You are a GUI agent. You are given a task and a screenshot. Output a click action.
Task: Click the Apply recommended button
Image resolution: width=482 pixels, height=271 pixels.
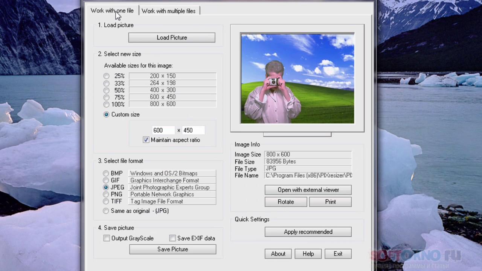click(x=308, y=232)
